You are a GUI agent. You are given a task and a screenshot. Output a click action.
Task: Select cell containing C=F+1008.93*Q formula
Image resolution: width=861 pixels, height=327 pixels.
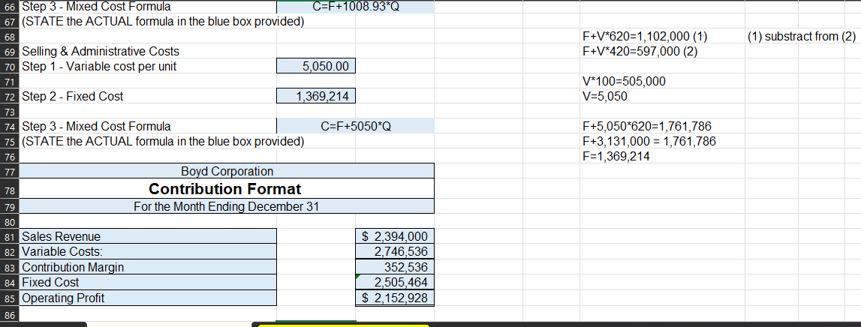point(355,7)
